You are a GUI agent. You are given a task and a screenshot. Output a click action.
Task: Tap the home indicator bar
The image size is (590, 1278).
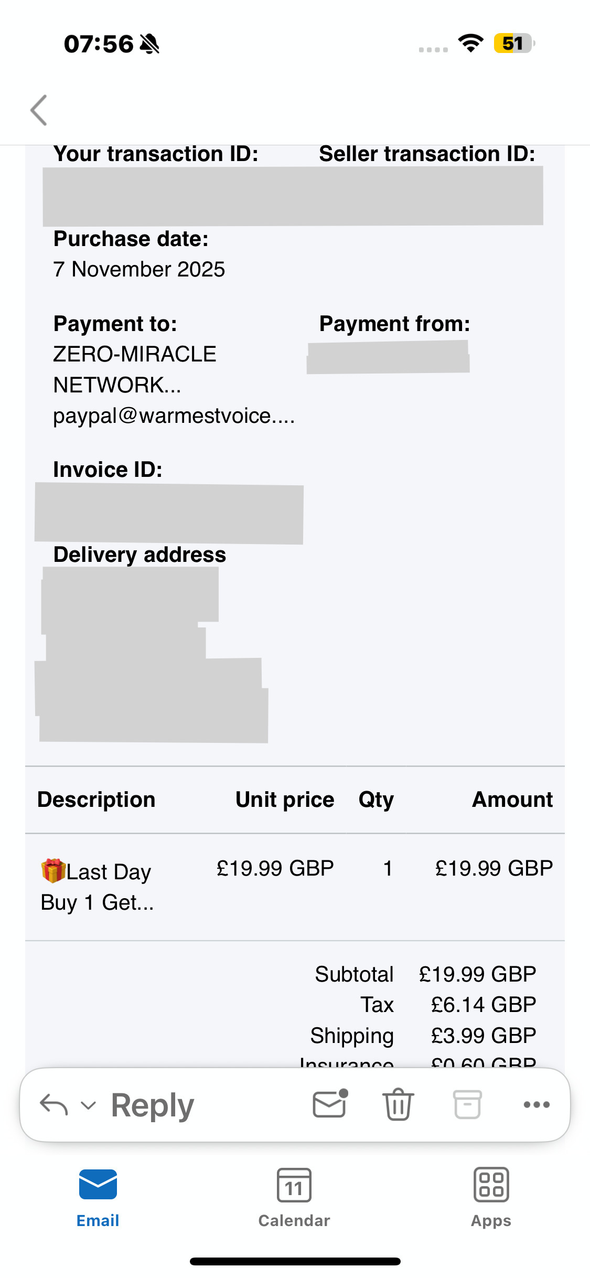tap(295, 1261)
